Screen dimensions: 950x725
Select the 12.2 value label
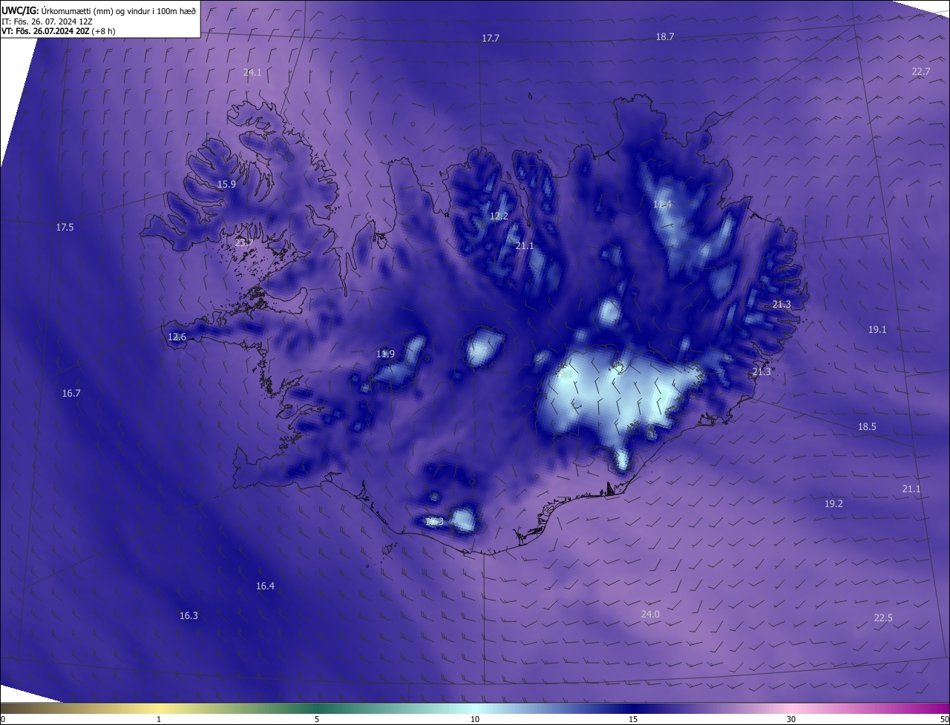point(499,216)
